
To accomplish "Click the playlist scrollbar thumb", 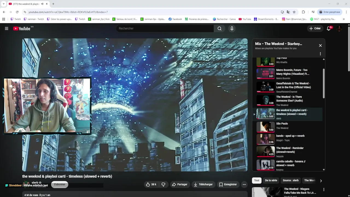I will click(x=324, y=83).
